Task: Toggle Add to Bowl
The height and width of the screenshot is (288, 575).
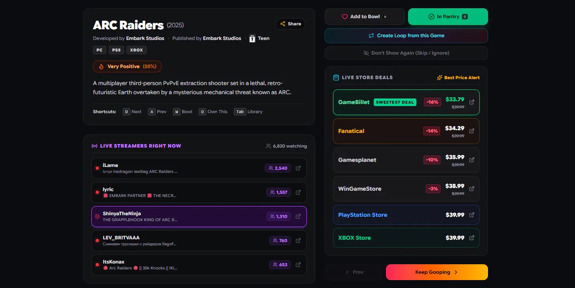Action: [x=365, y=17]
